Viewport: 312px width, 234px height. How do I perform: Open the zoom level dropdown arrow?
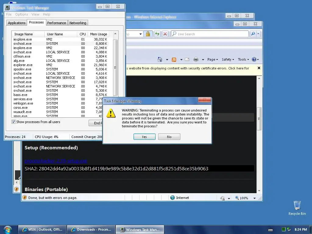coord(254,198)
